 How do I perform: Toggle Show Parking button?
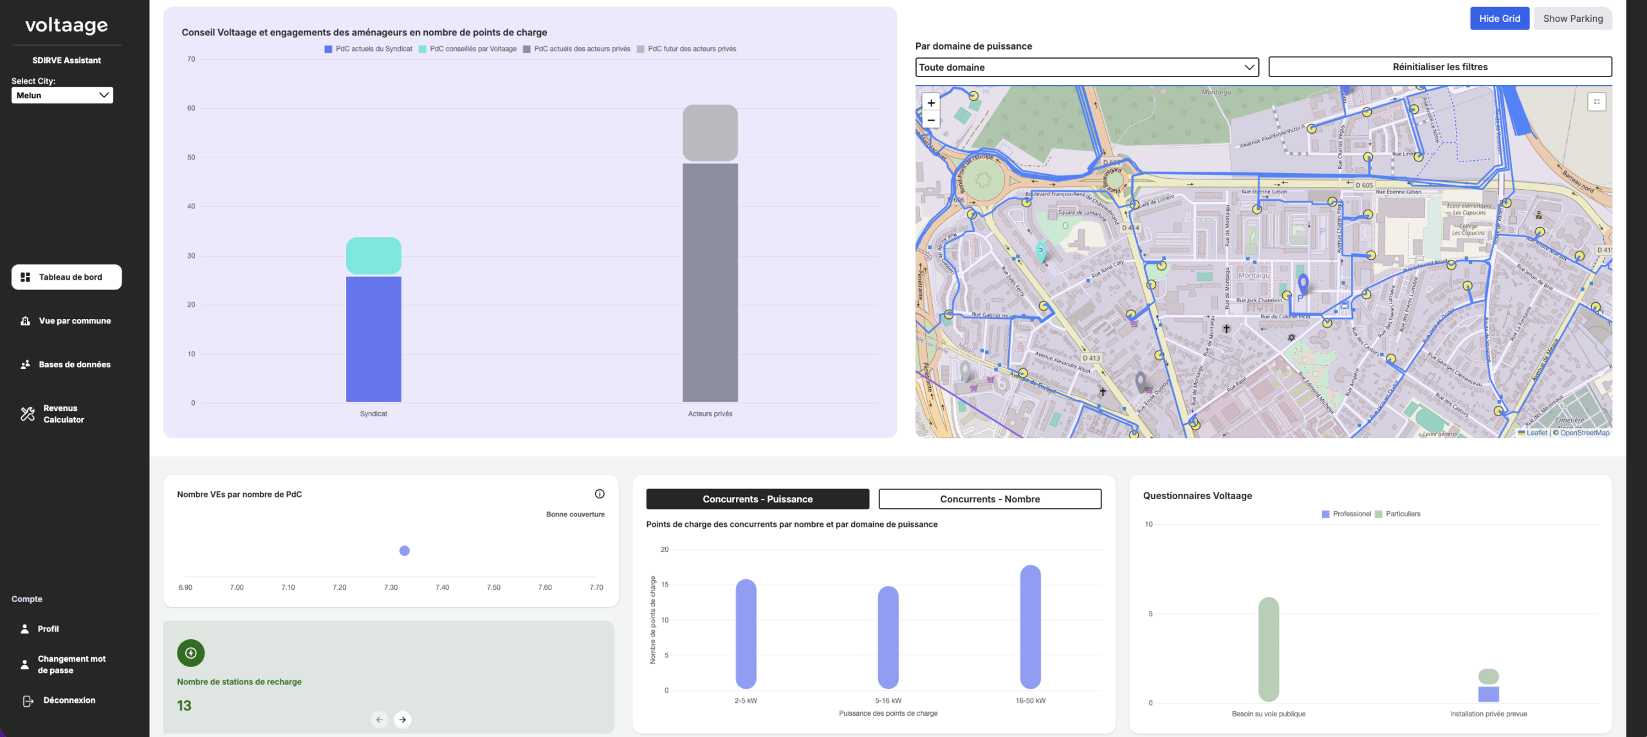pyautogui.click(x=1572, y=19)
